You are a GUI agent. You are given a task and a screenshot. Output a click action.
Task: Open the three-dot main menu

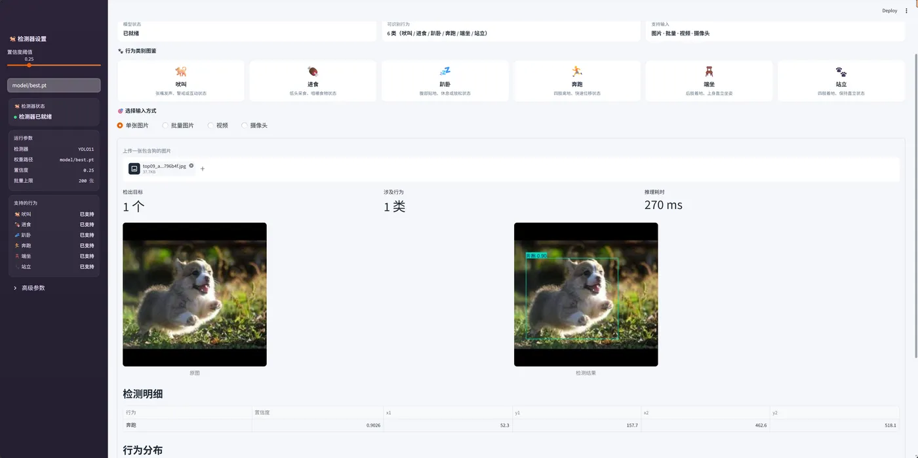(907, 10)
